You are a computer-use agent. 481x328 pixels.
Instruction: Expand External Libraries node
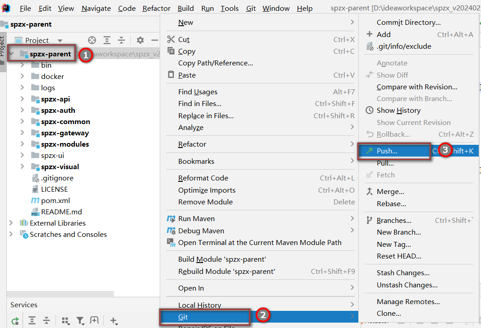[x=11, y=223]
